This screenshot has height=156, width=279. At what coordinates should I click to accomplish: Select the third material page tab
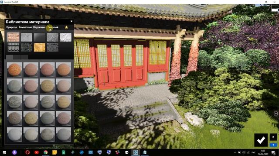[x=24, y=57]
